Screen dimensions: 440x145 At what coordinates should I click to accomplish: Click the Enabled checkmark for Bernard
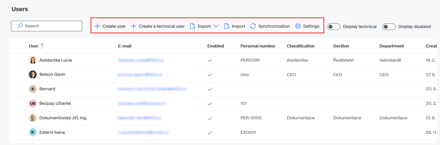pos(210,89)
